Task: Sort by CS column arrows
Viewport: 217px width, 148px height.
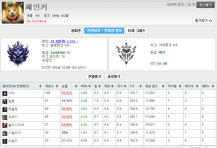Action: tap(140, 86)
